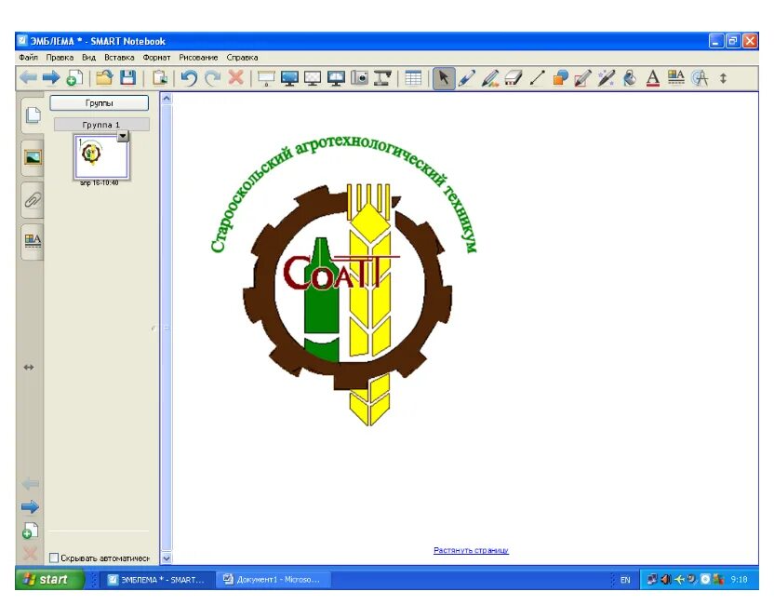Choose the Select arrow tool
Image resolution: width=774 pixels, height=605 pixels.
[443, 78]
